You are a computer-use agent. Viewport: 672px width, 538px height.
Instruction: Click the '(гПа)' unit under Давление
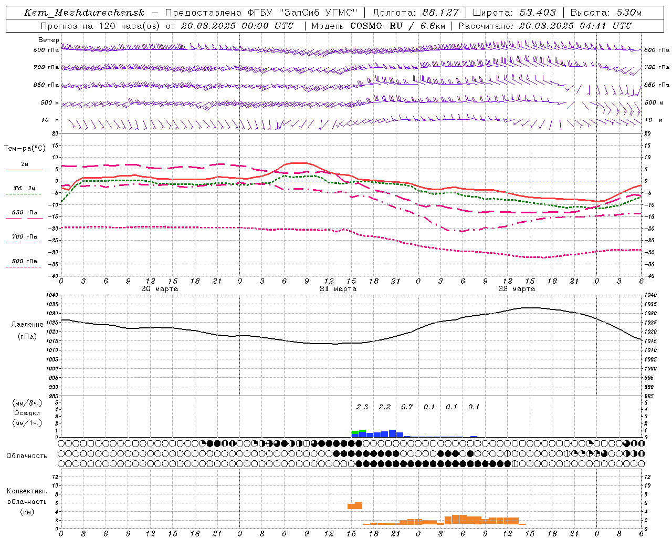click(x=27, y=336)
